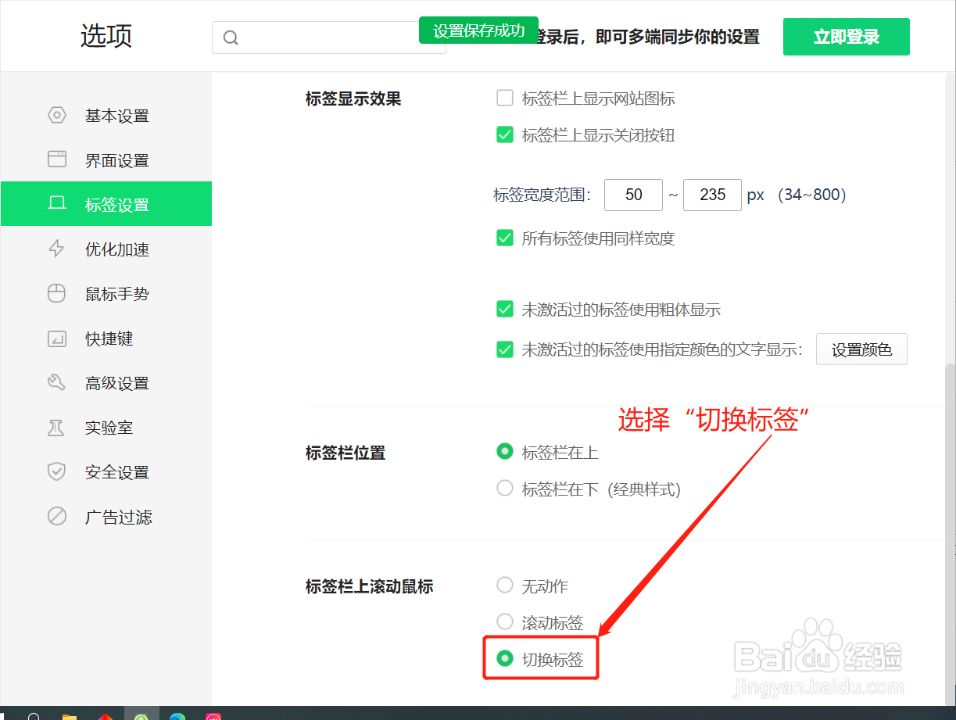This screenshot has height=720, width=956.
Task: Enable 标签栏上显示网站图标 checkbox
Action: pos(505,98)
